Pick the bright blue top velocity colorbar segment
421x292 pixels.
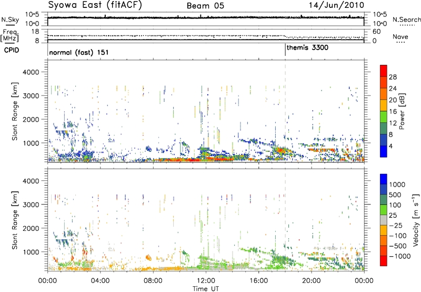(x=384, y=179)
